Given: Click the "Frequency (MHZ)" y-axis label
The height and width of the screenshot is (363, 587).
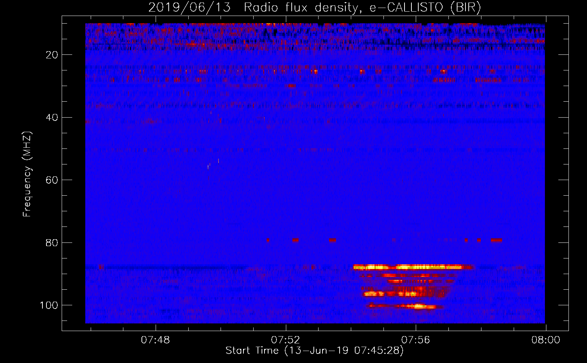Looking at the screenshot, I should tap(27, 174).
